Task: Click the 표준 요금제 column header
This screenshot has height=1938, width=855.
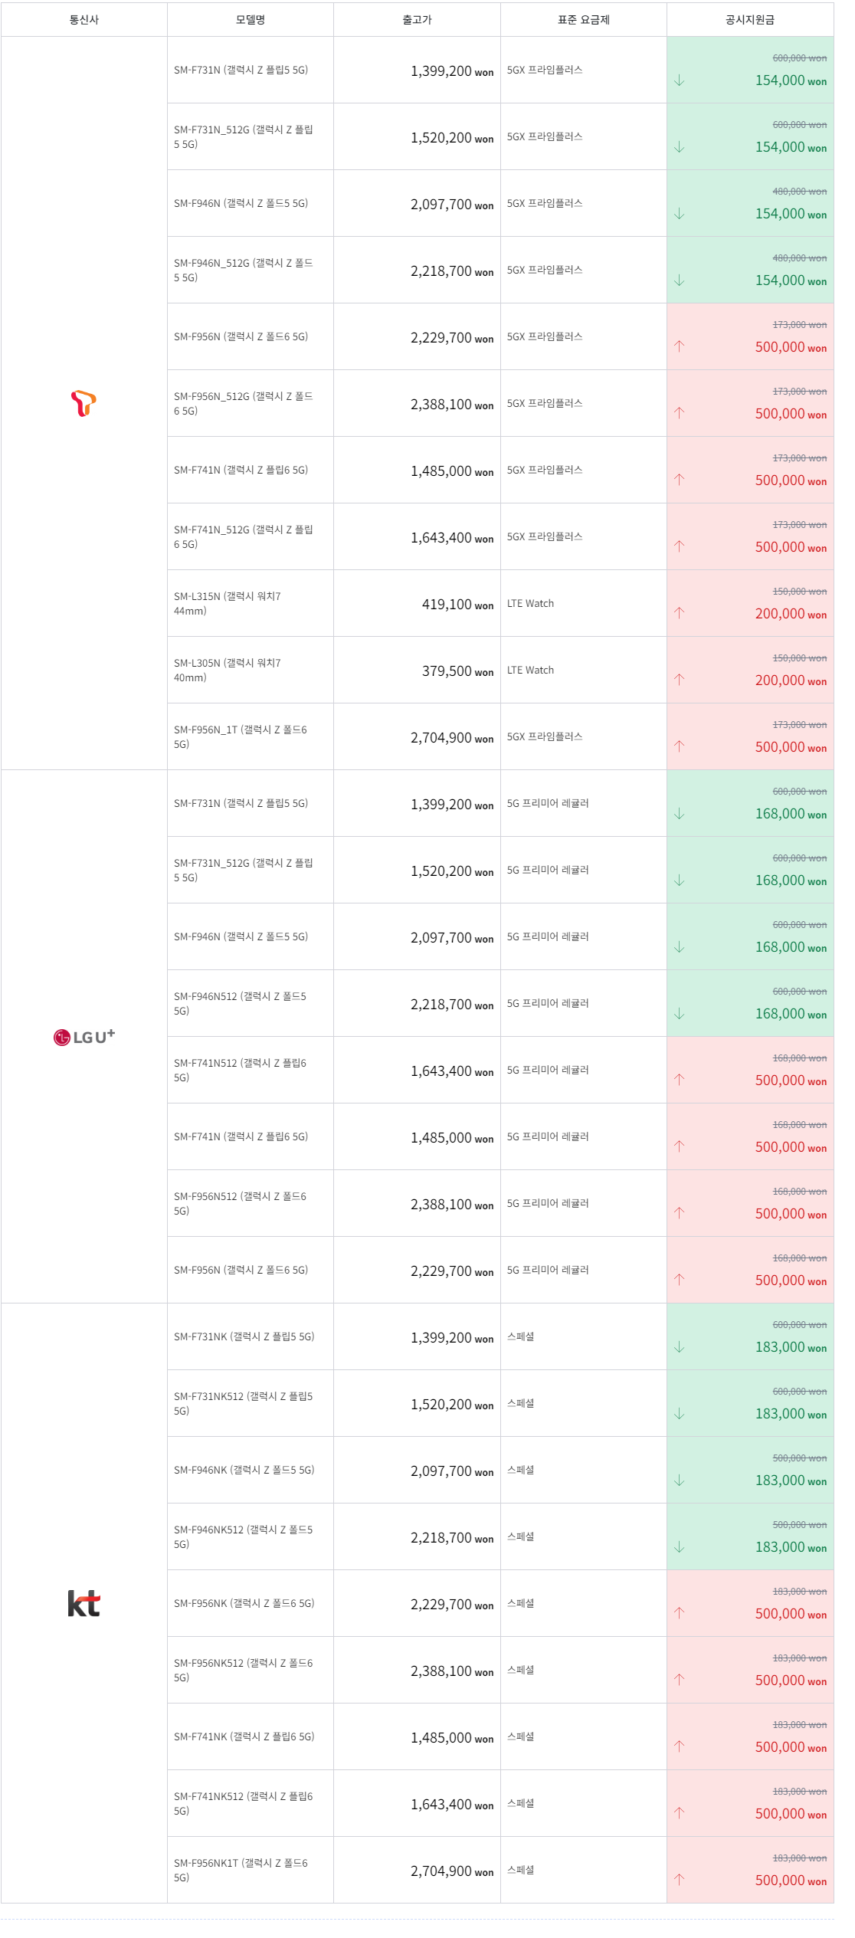Action: 584,20
